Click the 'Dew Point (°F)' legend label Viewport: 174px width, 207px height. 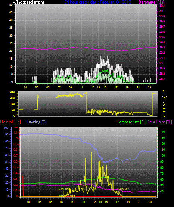(159, 122)
